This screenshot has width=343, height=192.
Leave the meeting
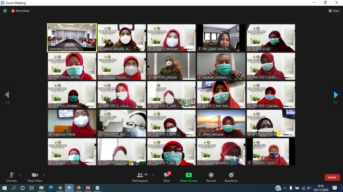click(332, 177)
